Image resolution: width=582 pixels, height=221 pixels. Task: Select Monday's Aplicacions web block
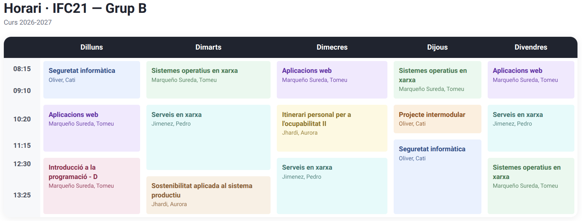point(92,128)
